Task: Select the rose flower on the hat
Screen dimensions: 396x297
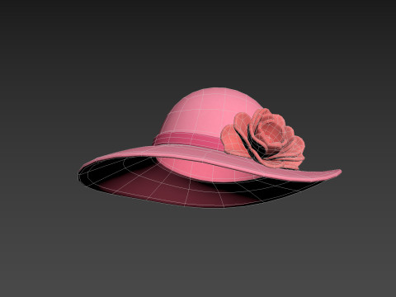Action: pos(263,139)
